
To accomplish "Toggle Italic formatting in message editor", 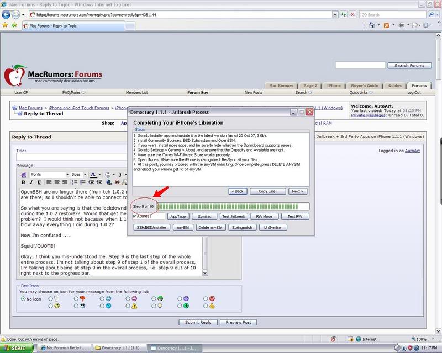I will tap(31, 183).
